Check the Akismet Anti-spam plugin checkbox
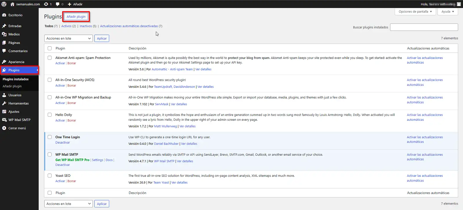 point(49,58)
